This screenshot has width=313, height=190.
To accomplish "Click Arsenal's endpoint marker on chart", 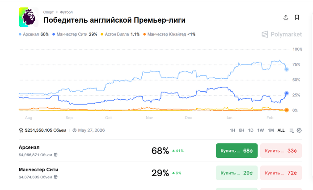I will 287,69.
